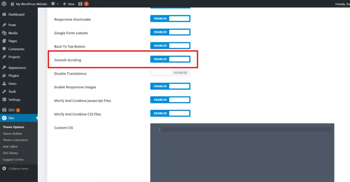Click the Appearance paintbrush icon
This screenshot has height=182, width=350.
4,67
